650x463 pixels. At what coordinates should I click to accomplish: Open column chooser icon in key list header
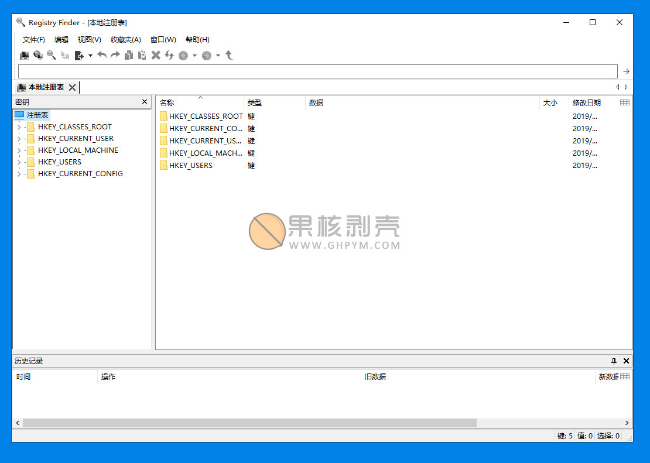point(625,102)
